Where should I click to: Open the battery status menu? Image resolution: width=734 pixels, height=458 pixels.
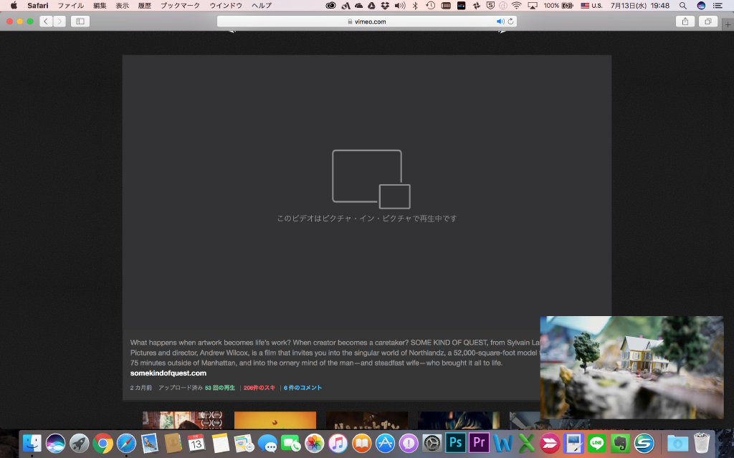pyautogui.click(x=558, y=6)
